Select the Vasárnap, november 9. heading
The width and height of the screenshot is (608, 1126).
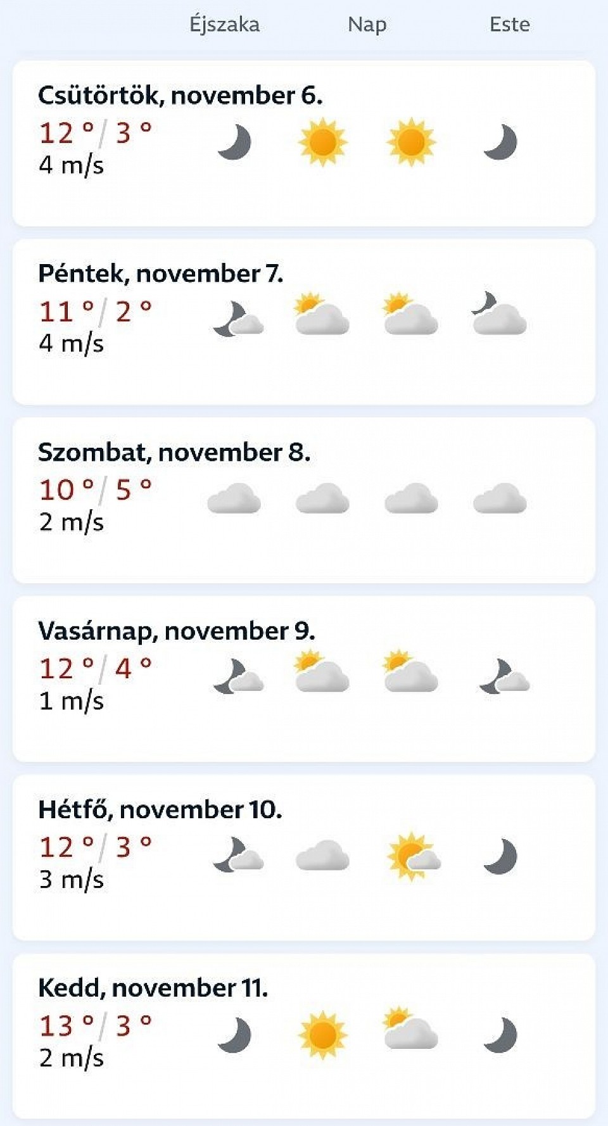click(x=176, y=631)
